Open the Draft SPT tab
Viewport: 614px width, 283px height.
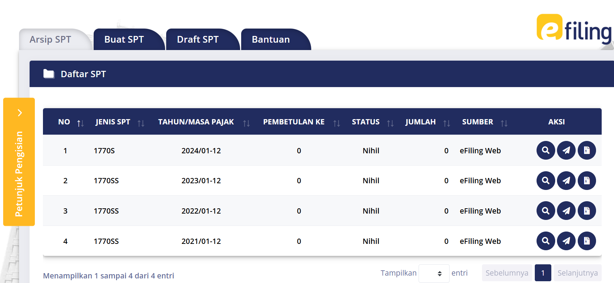[198, 39]
